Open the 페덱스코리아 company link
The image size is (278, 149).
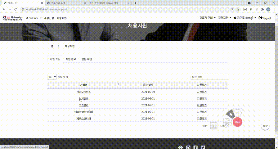pyautogui.click(x=84, y=119)
